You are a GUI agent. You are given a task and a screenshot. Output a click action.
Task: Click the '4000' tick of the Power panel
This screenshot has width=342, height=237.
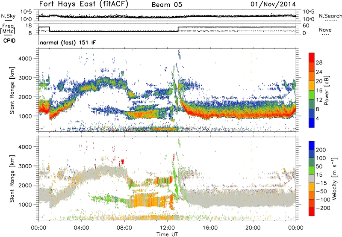click(25, 59)
